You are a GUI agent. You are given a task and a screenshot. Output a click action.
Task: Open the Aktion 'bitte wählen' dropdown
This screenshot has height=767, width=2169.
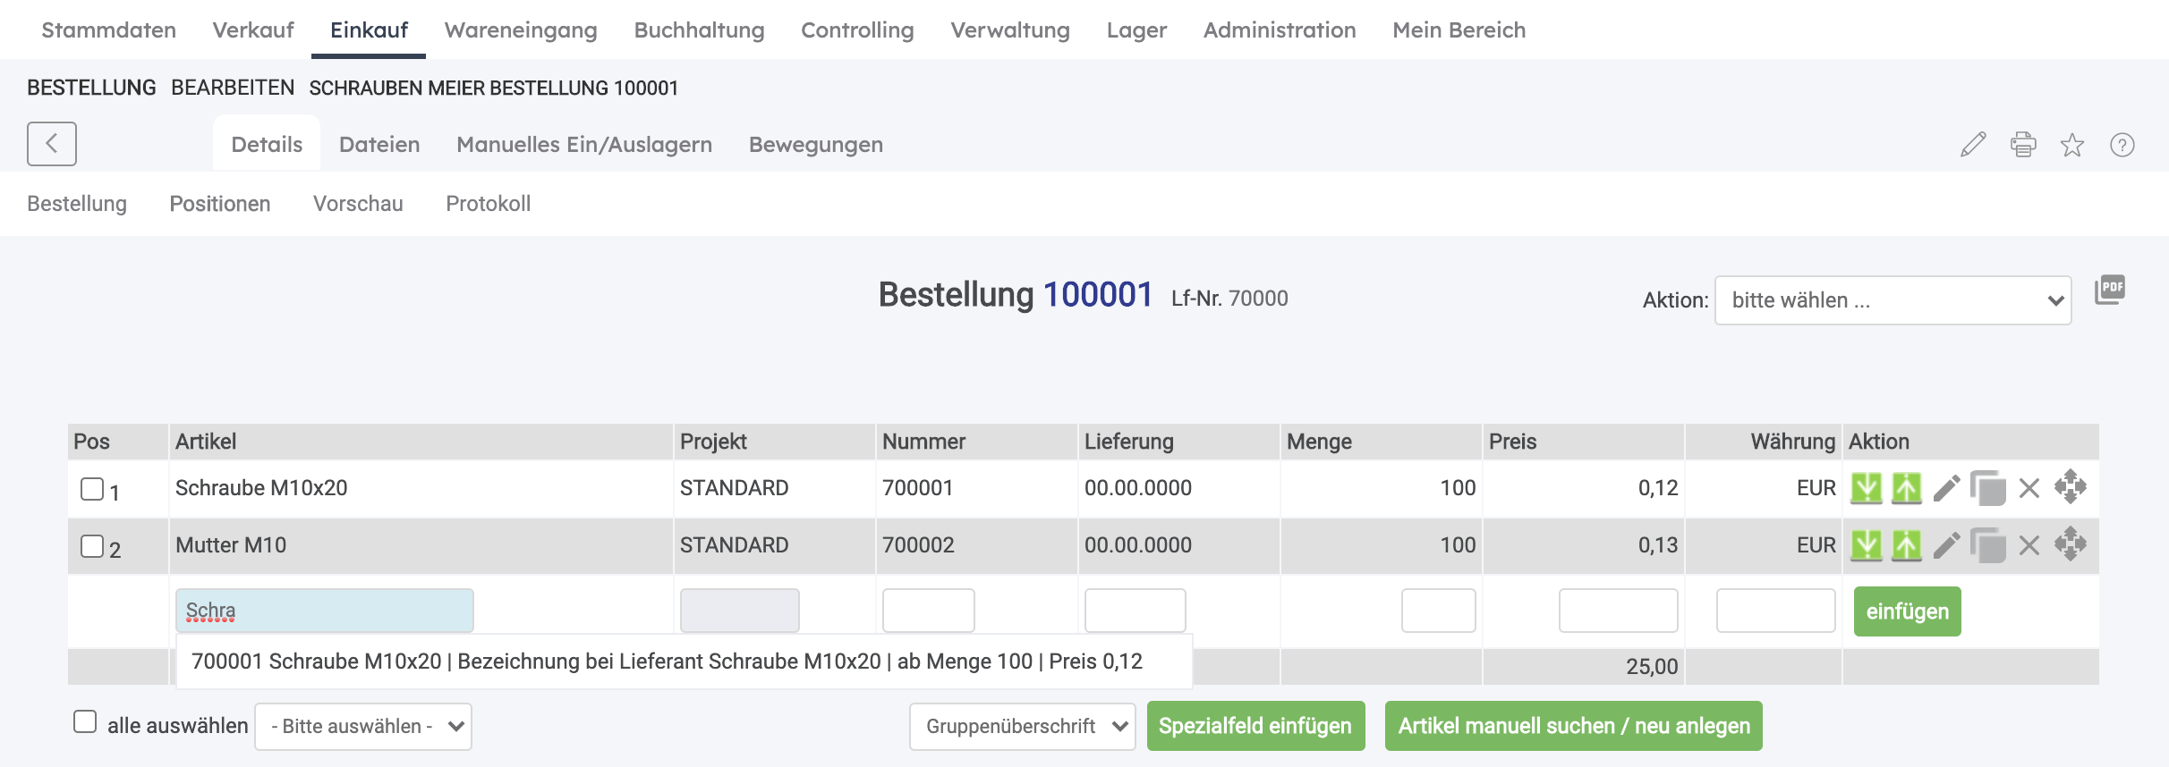pyautogui.click(x=1892, y=300)
